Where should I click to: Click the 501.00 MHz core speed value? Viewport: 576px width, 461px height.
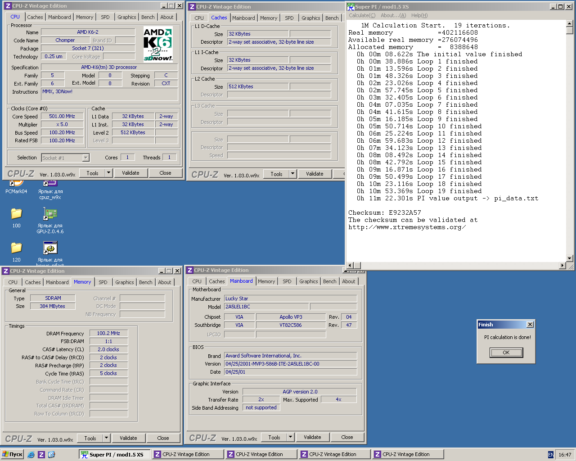62,116
